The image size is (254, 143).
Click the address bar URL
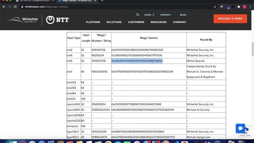click(x=46, y=7)
